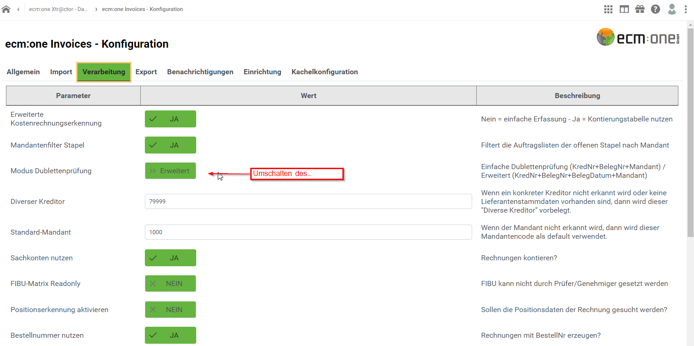Toggle Sachkonten nutzen JA switch
The height and width of the screenshot is (346, 694).
[x=171, y=258]
